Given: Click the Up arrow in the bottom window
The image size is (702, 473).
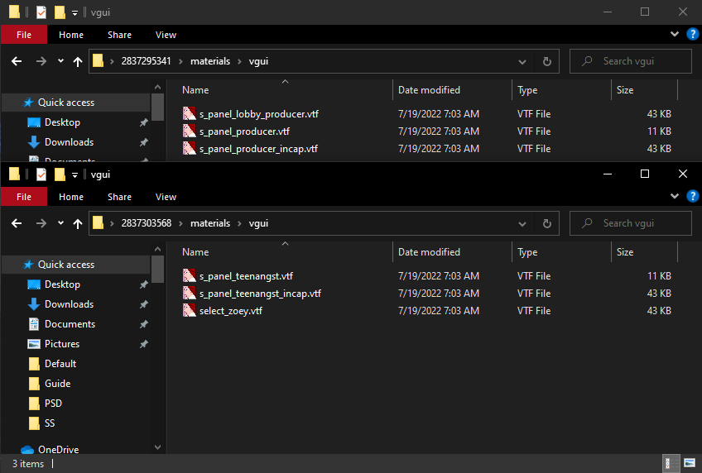Looking at the screenshot, I should (79, 223).
